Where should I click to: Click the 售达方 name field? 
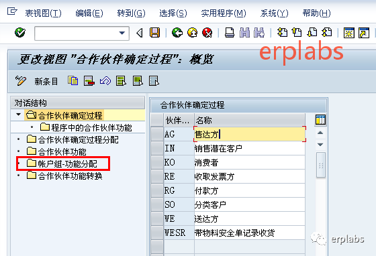(x=250, y=134)
